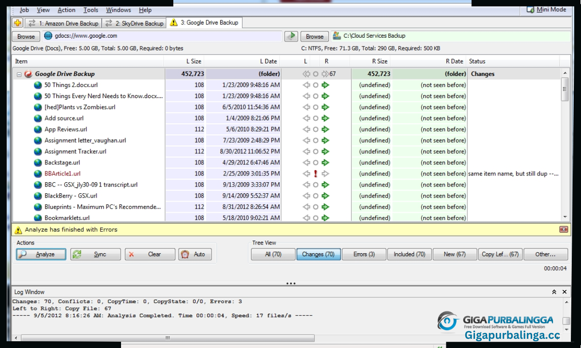Open the Windows menu
The width and height of the screenshot is (581, 348).
click(118, 10)
